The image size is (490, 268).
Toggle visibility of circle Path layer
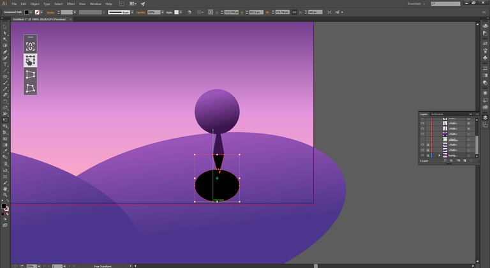[x=422, y=134]
